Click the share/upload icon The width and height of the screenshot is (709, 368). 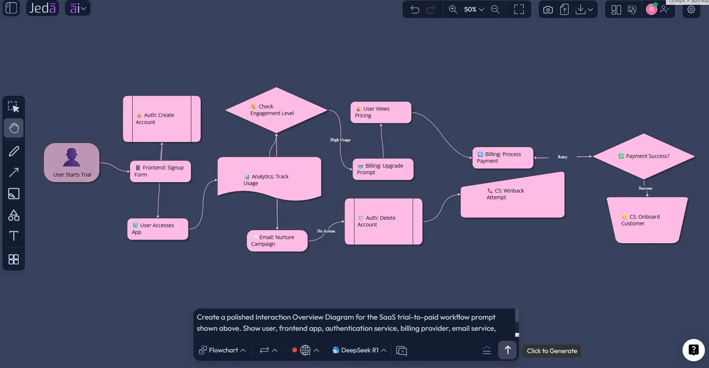[564, 9]
